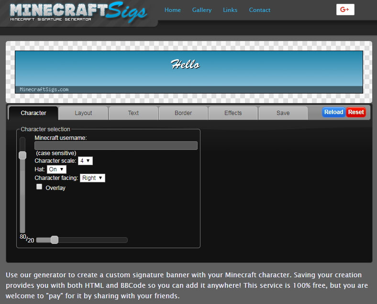Open the Save tab
Viewport: 377px width, 304px height.
click(283, 113)
